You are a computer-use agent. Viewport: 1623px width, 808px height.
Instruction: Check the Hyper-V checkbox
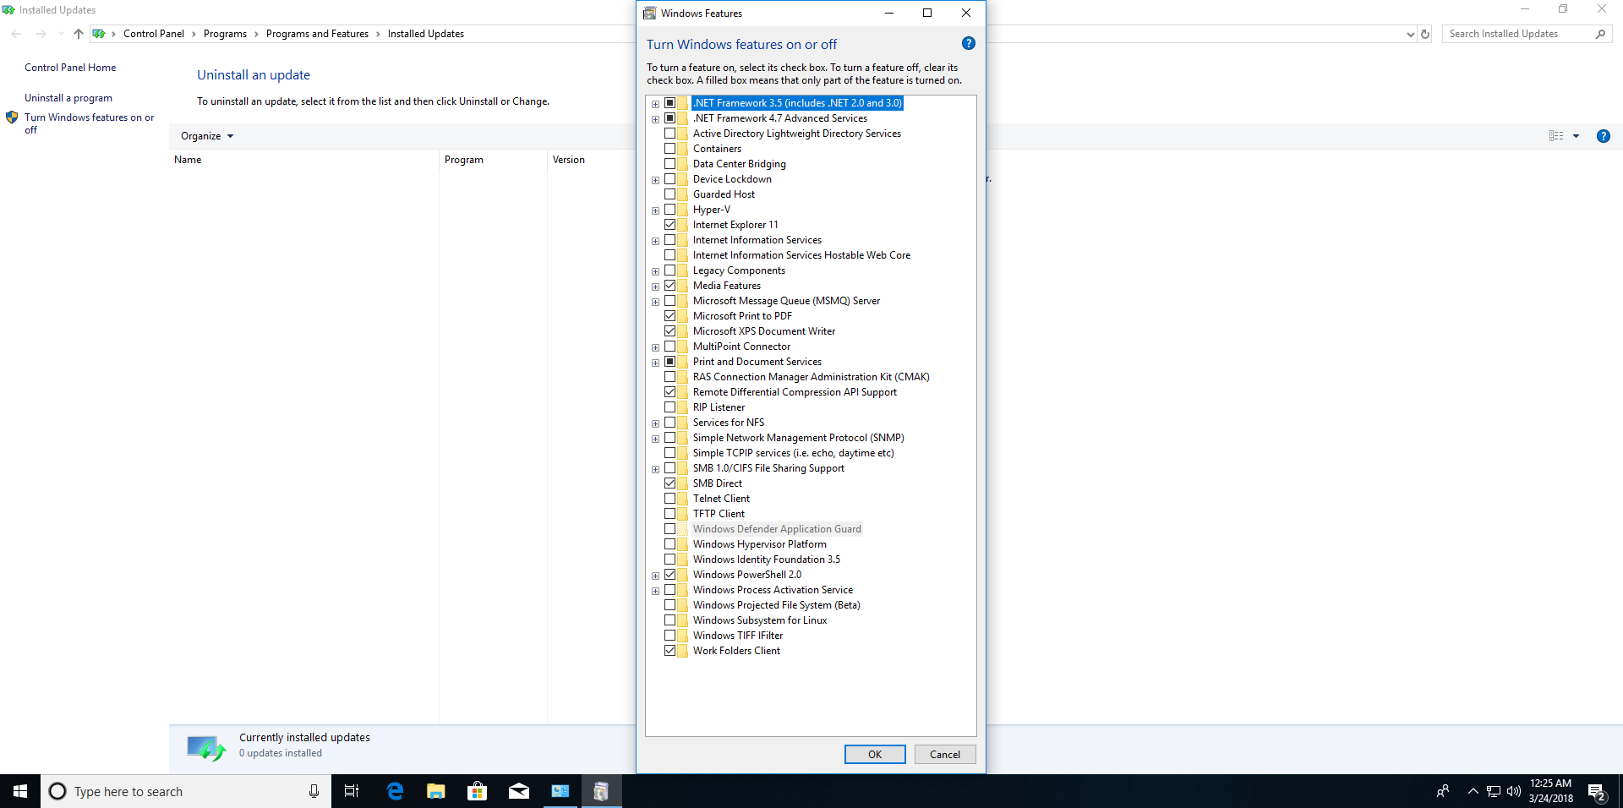[670, 210]
